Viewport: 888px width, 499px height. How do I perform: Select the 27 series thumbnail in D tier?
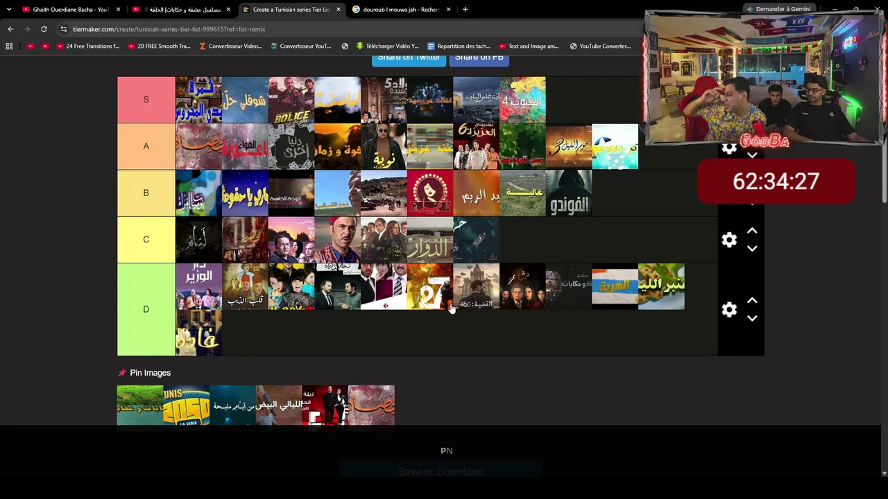point(430,286)
